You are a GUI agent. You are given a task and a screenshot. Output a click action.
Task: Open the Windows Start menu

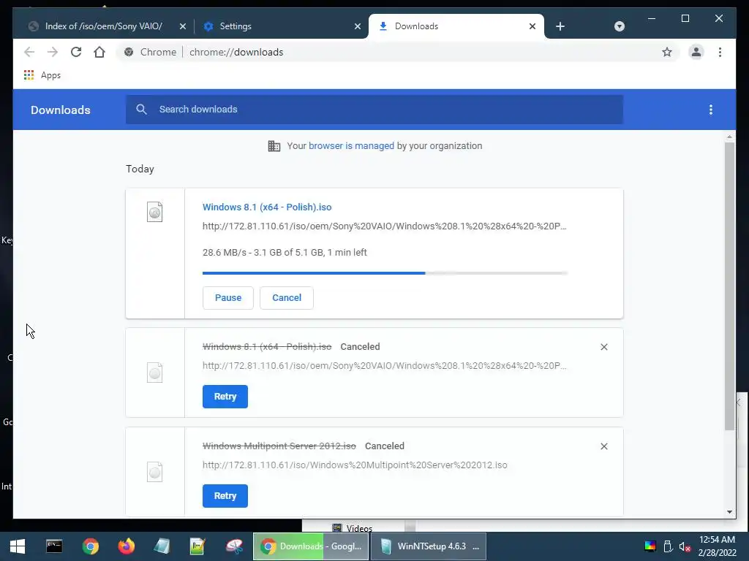(18, 546)
